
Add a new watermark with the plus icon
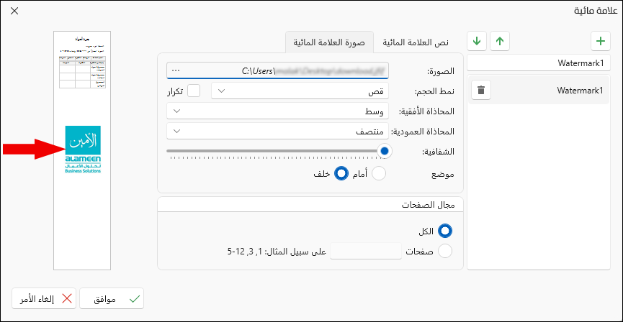[601, 41]
